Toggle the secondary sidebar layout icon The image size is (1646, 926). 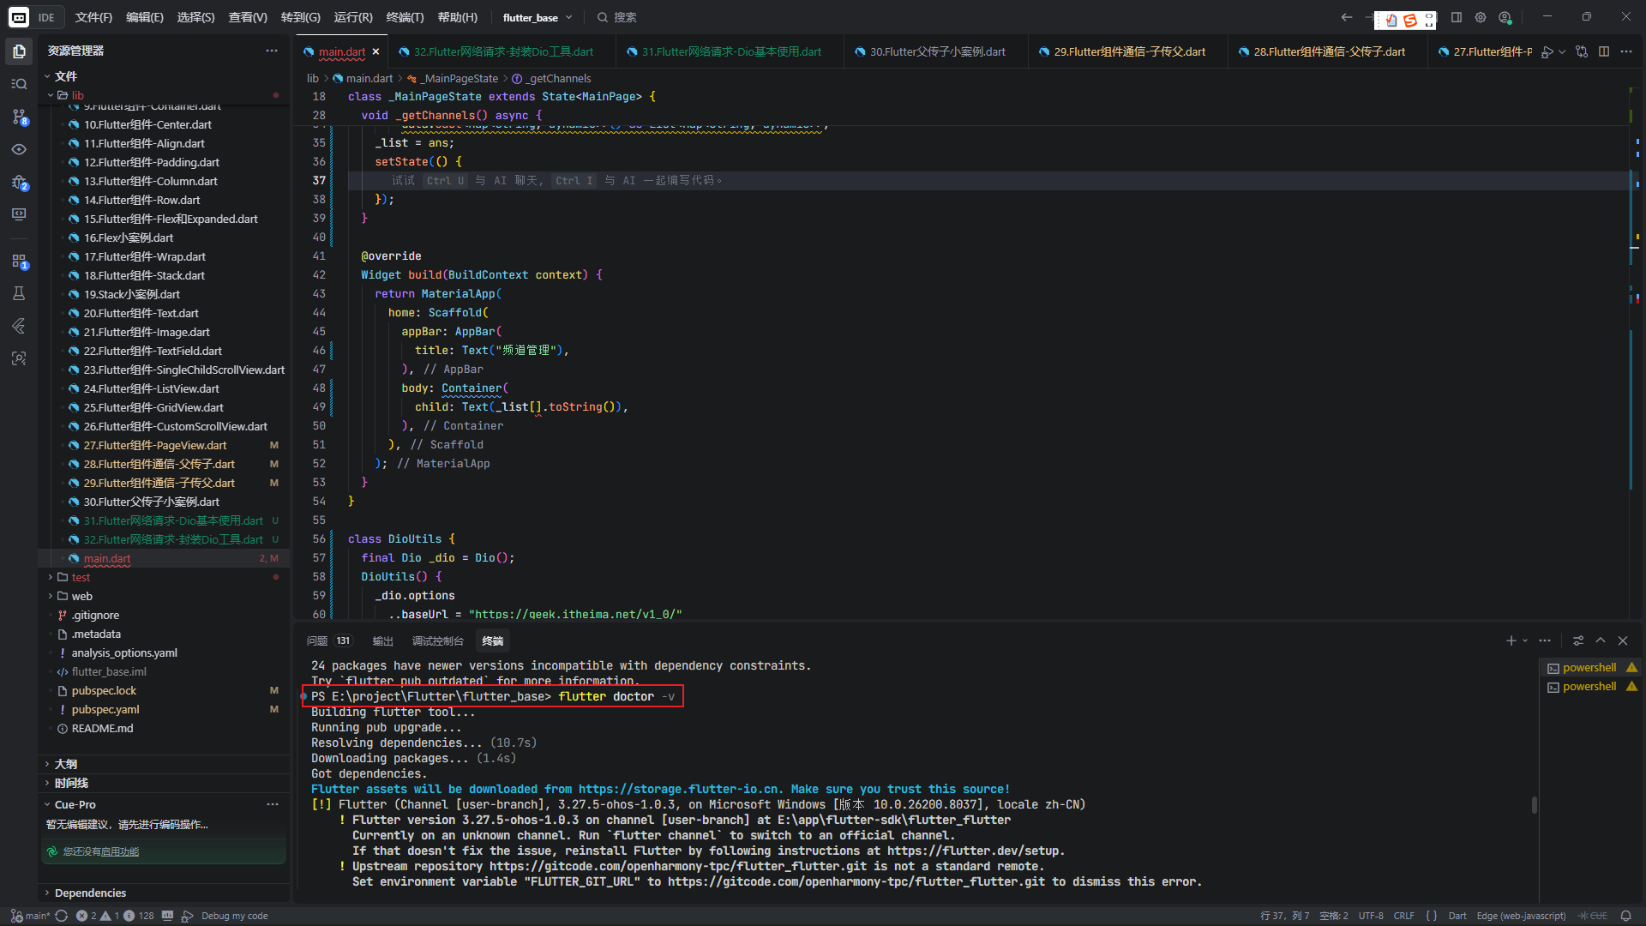pyautogui.click(x=1457, y=17)
